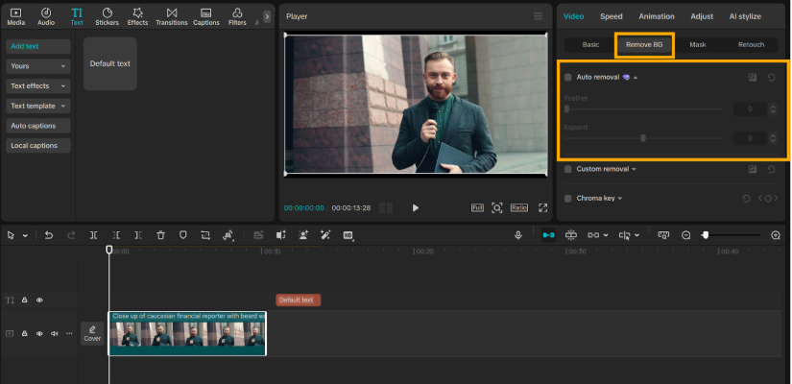Image resolution: width=792 pixels, height=384 pixels.
Task: Adjust the timeline zoom slider
Action: point(732,235)
